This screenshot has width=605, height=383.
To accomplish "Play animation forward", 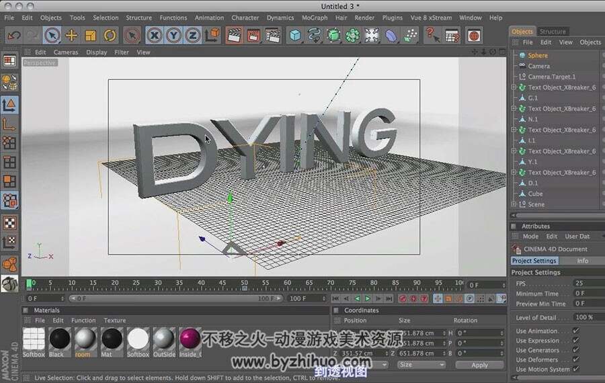I will point(368,298).
